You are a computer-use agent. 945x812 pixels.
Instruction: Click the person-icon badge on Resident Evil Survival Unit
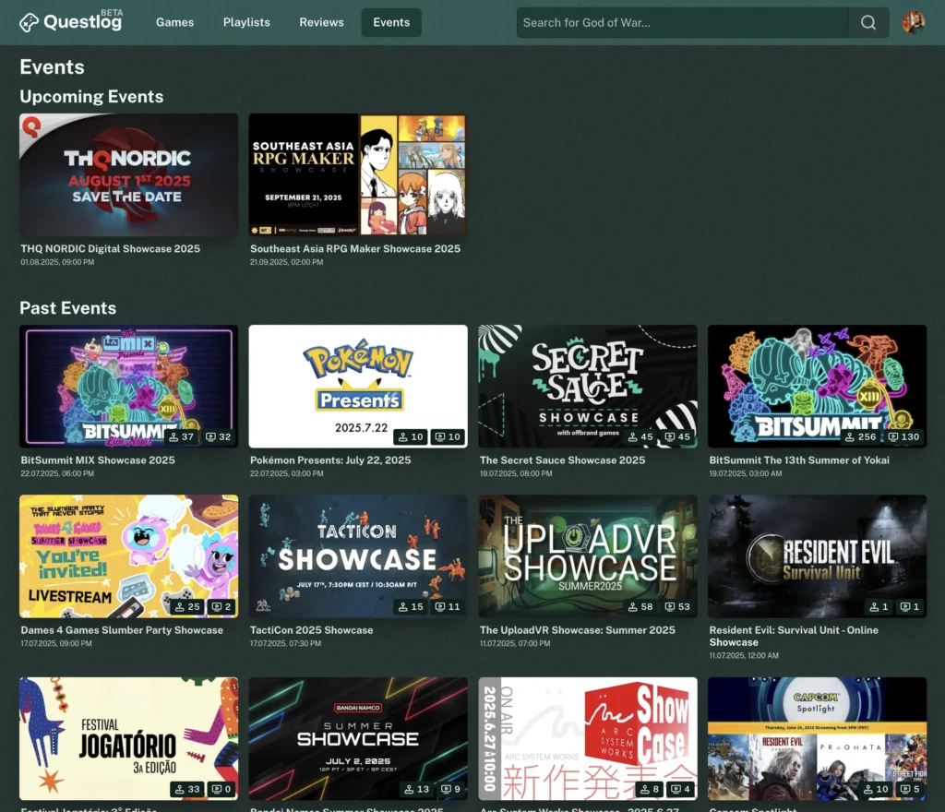point(879,606)
